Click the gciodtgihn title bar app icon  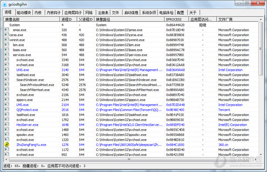[5, 5]
